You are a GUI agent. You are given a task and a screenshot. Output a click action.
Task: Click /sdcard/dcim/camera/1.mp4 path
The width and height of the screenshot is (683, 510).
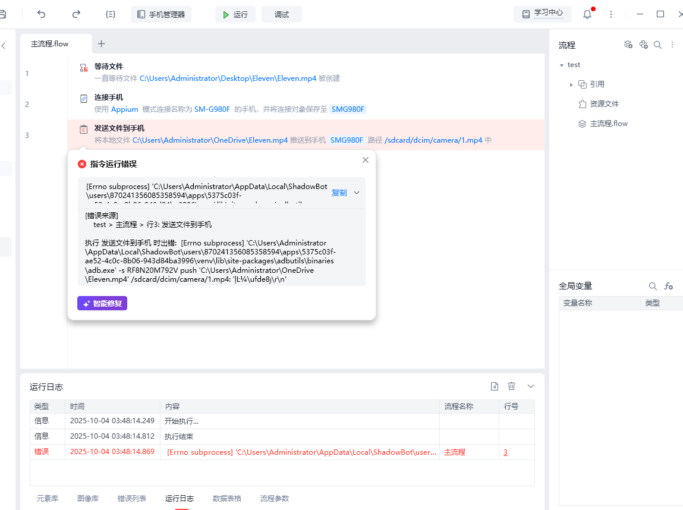[433, 140]
